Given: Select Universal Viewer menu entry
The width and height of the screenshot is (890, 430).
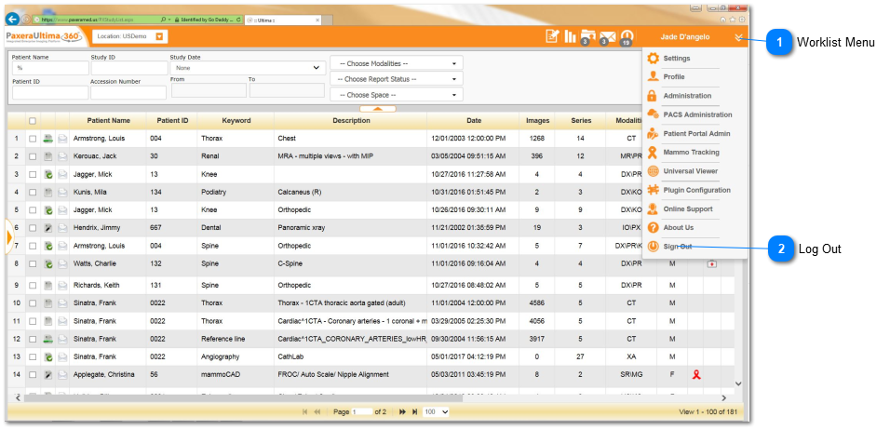Looking at the screenshot, I should [691, 170].
